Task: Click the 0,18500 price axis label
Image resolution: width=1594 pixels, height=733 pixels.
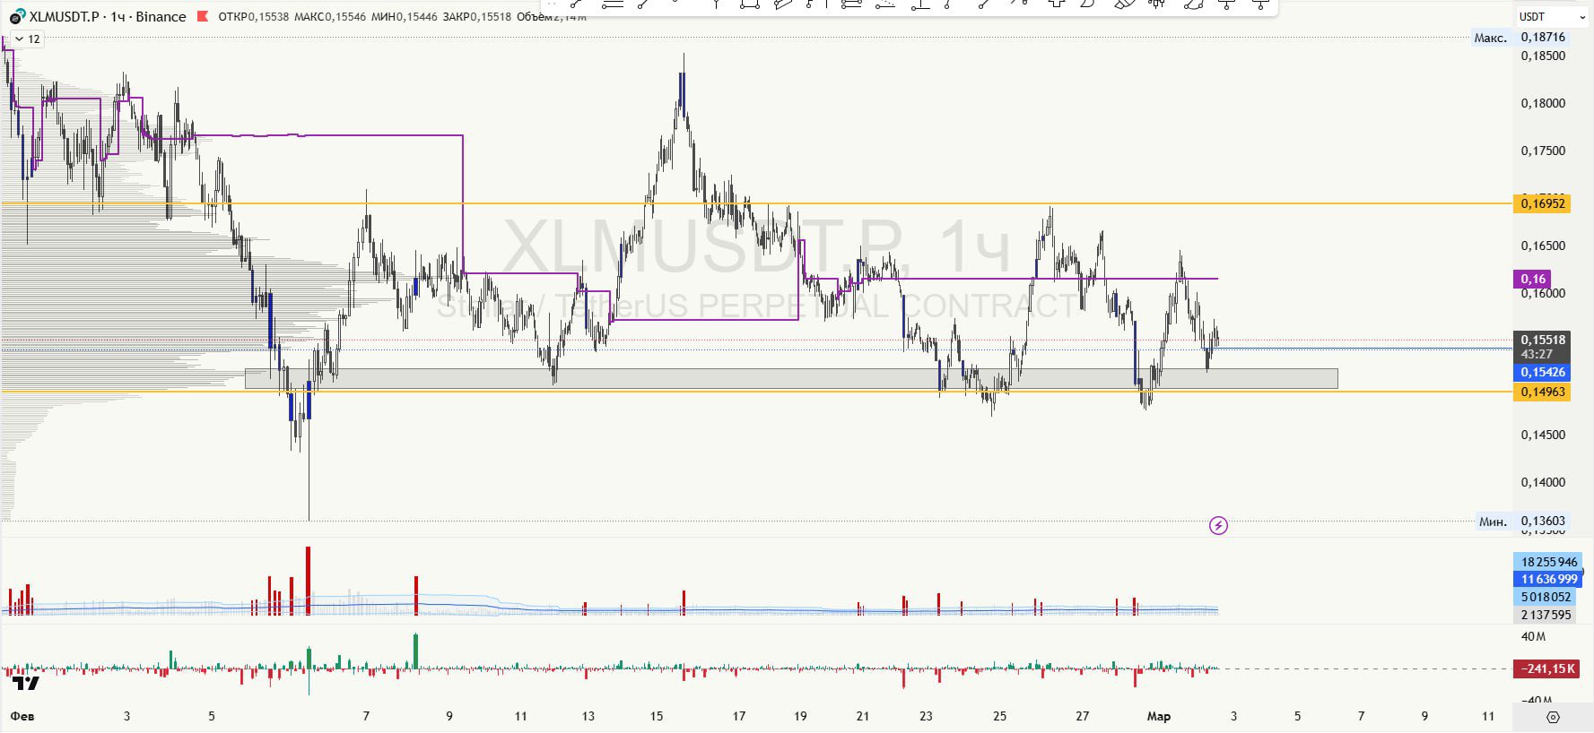Action: 1543,56
